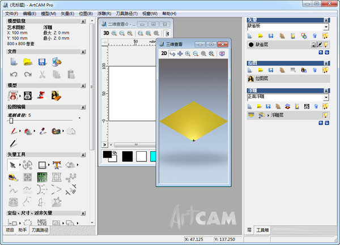The height and width of the screenshot is (245, 340).
Task: Click the brush diameter slider handle
Action: 11,121
